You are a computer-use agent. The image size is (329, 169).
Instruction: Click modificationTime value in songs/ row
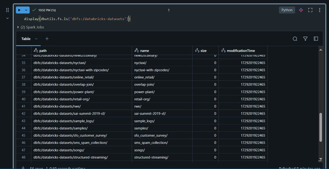pos(243,150)
